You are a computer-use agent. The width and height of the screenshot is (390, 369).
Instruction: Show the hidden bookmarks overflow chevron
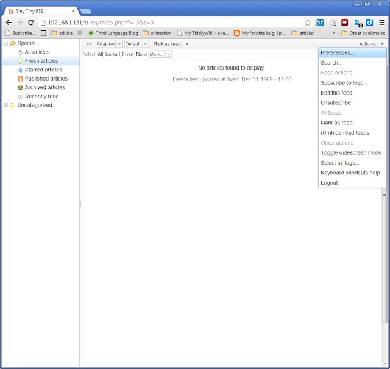[x=333, y=33]
